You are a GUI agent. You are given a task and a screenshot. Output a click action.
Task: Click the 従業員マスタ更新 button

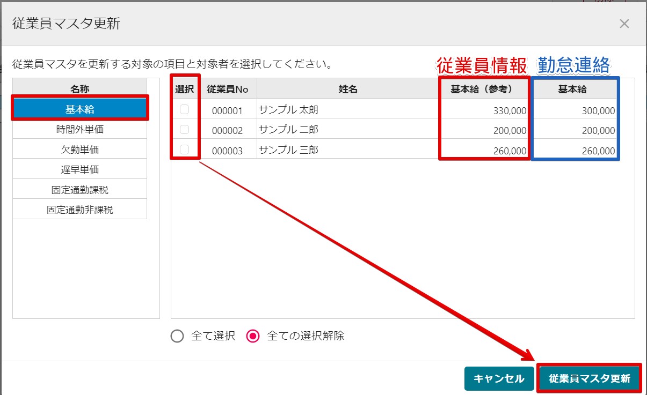590,378
